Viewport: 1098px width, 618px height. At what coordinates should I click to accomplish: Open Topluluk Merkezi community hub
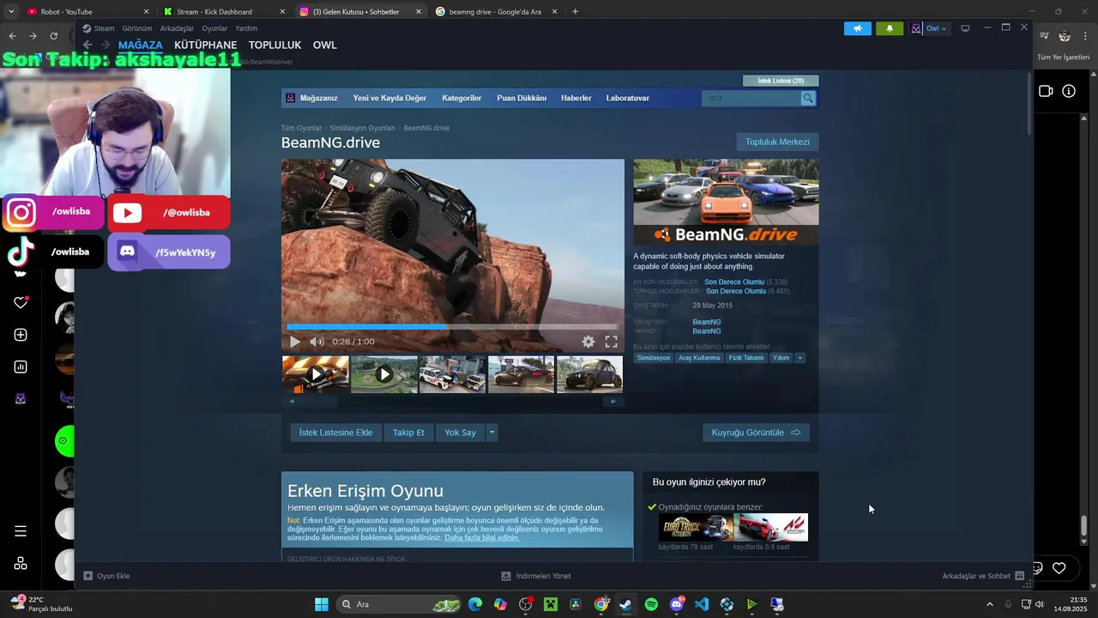(x=777, y=142)
